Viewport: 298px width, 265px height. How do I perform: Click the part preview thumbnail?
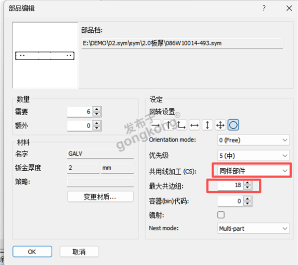pos(45,56)
